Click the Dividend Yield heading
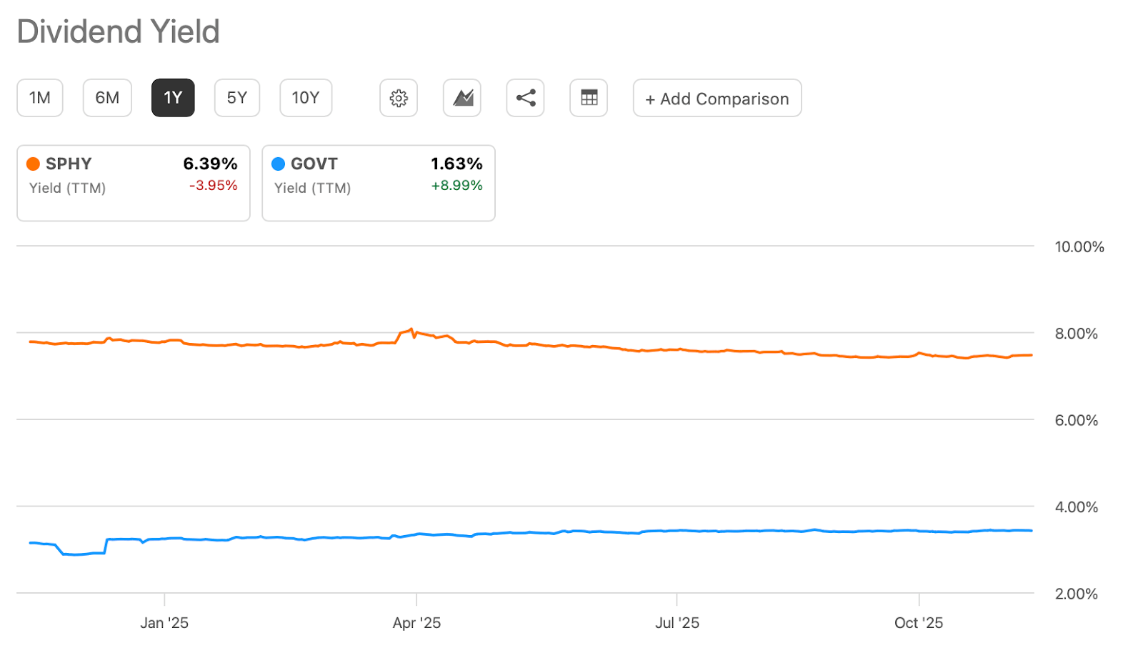 (x=119, y=31)
